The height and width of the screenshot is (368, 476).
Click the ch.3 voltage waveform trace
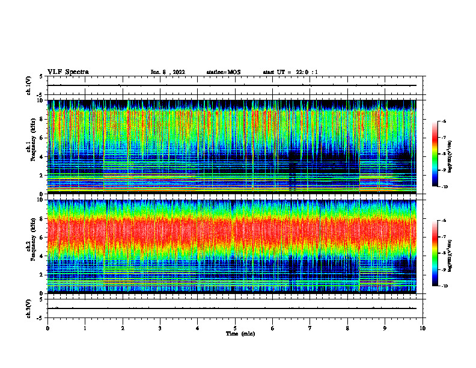232,308
